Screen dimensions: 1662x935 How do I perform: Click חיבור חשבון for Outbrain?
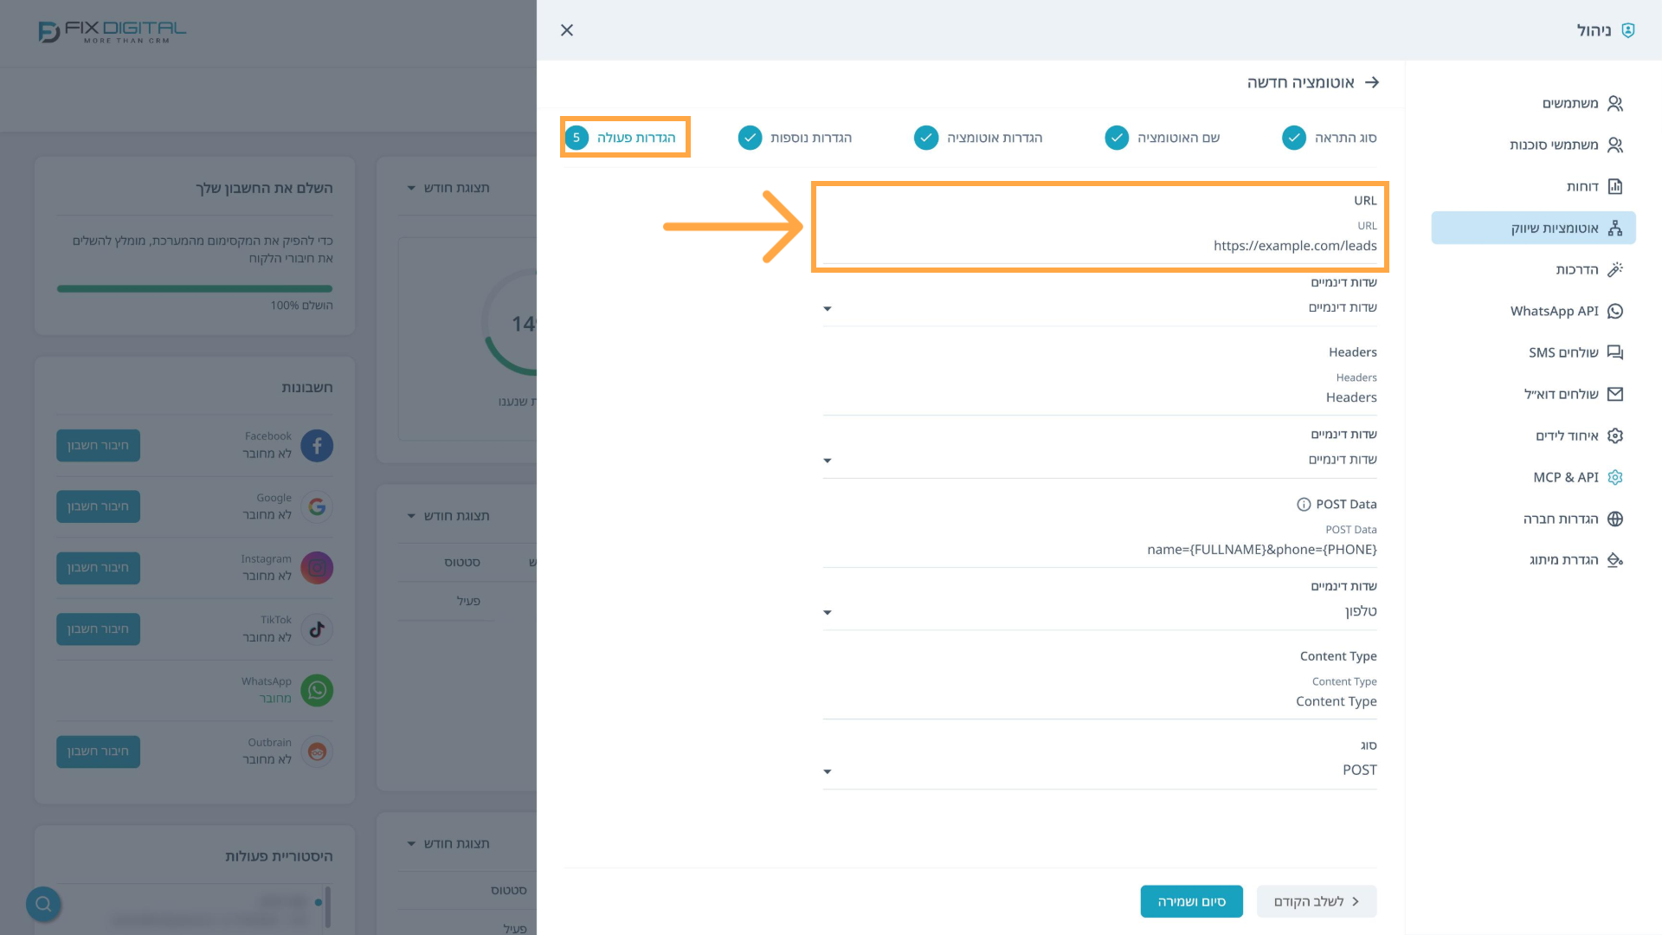(98, 752)
